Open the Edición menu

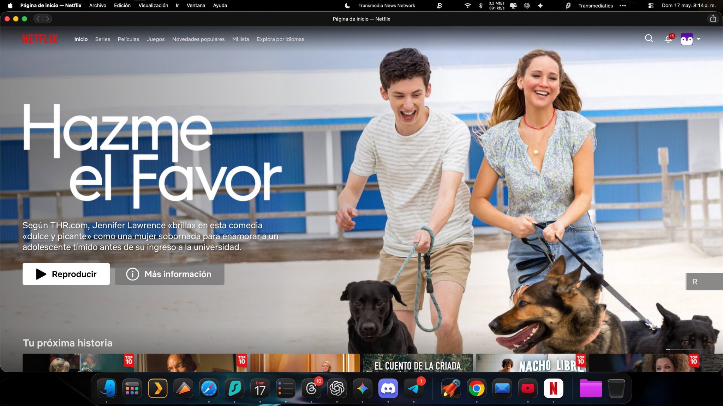point(122,5)
